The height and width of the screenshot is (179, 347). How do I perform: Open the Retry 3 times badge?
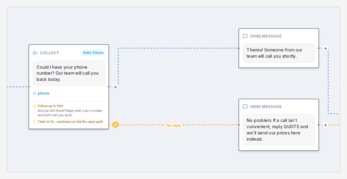(93, 53)
